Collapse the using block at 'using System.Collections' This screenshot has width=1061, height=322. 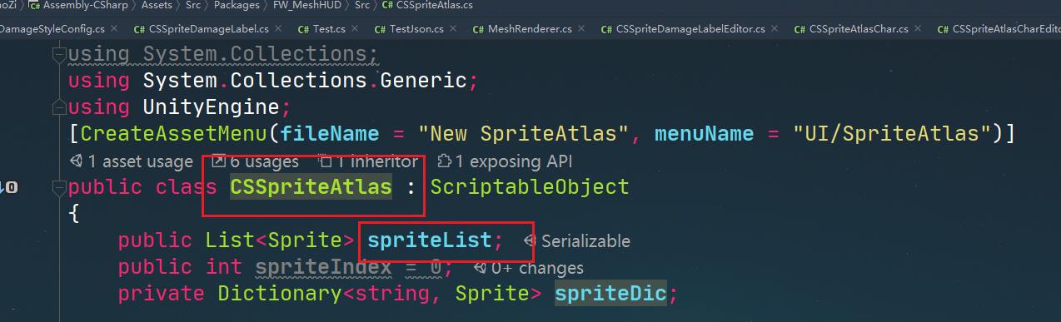[58, 55]
